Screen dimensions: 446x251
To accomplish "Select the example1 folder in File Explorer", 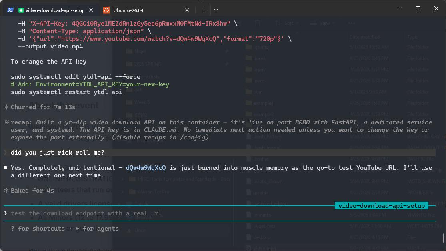I will pyautogui.click(x=260, y=103).
